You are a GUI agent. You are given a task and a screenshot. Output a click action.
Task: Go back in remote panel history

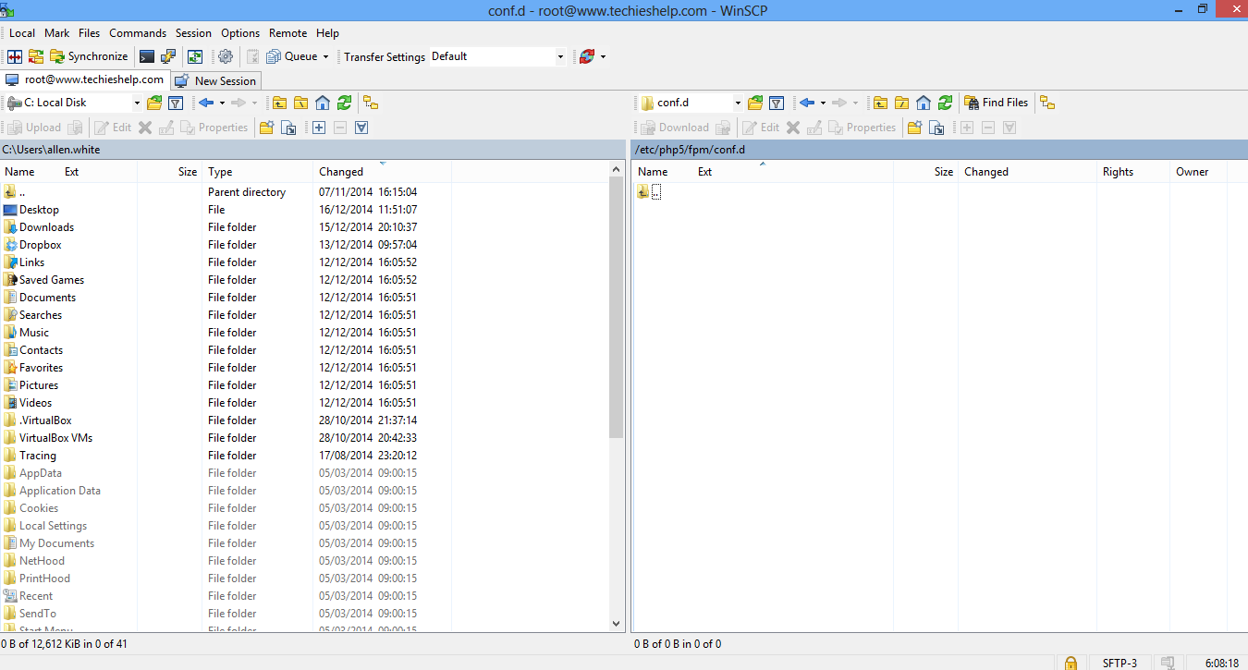[x=806, y=103]
